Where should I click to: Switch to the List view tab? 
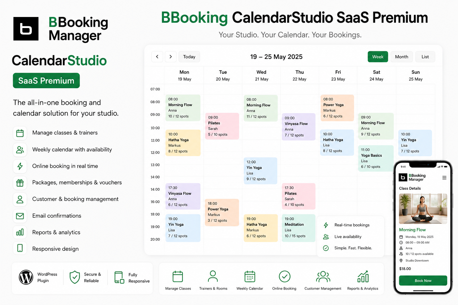(425, 57)
